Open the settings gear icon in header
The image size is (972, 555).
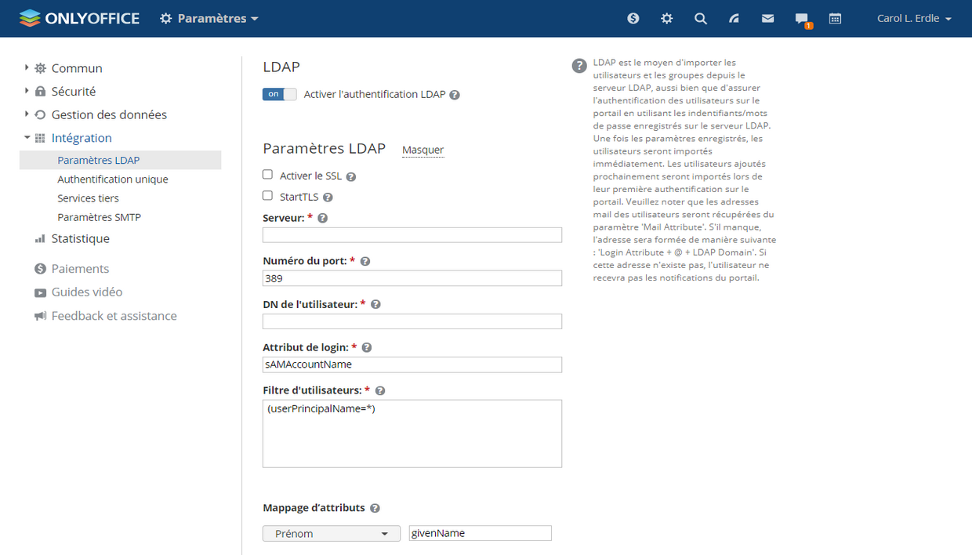click(x=667, y=18)
